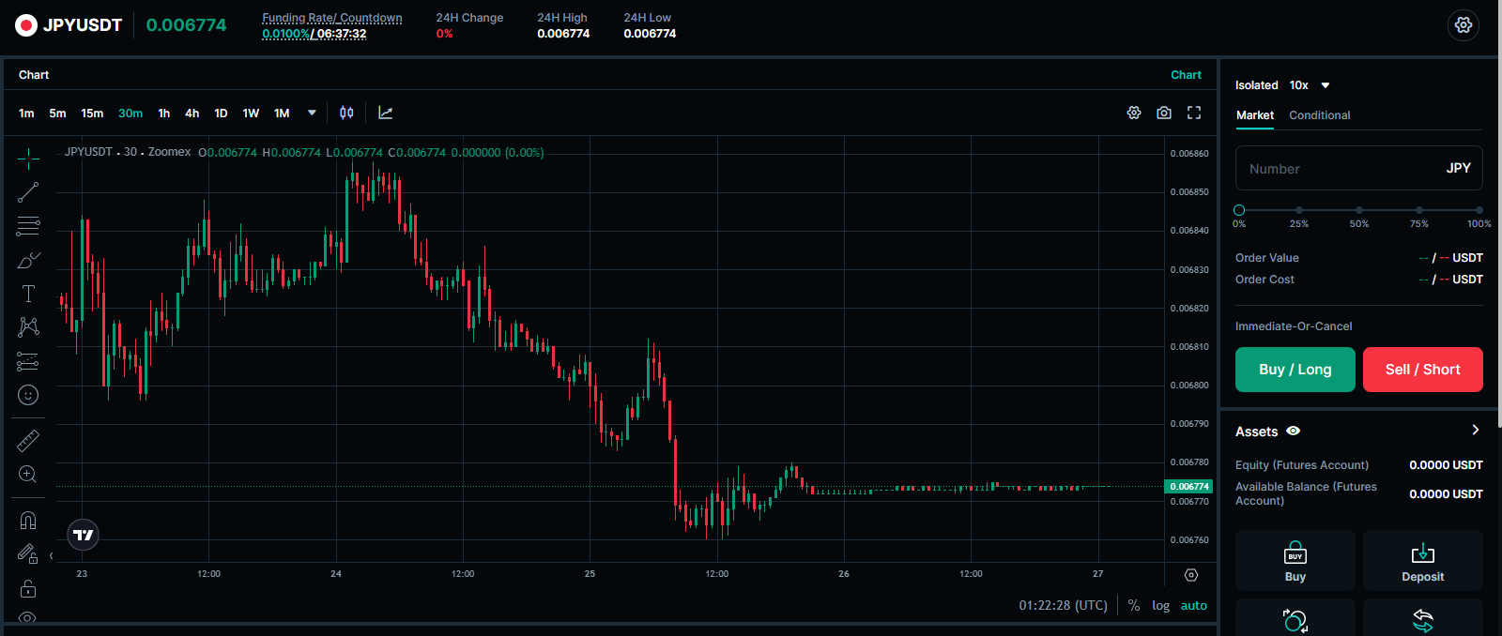
Task: Open the candlestick chart style selector
Action: 346,113
